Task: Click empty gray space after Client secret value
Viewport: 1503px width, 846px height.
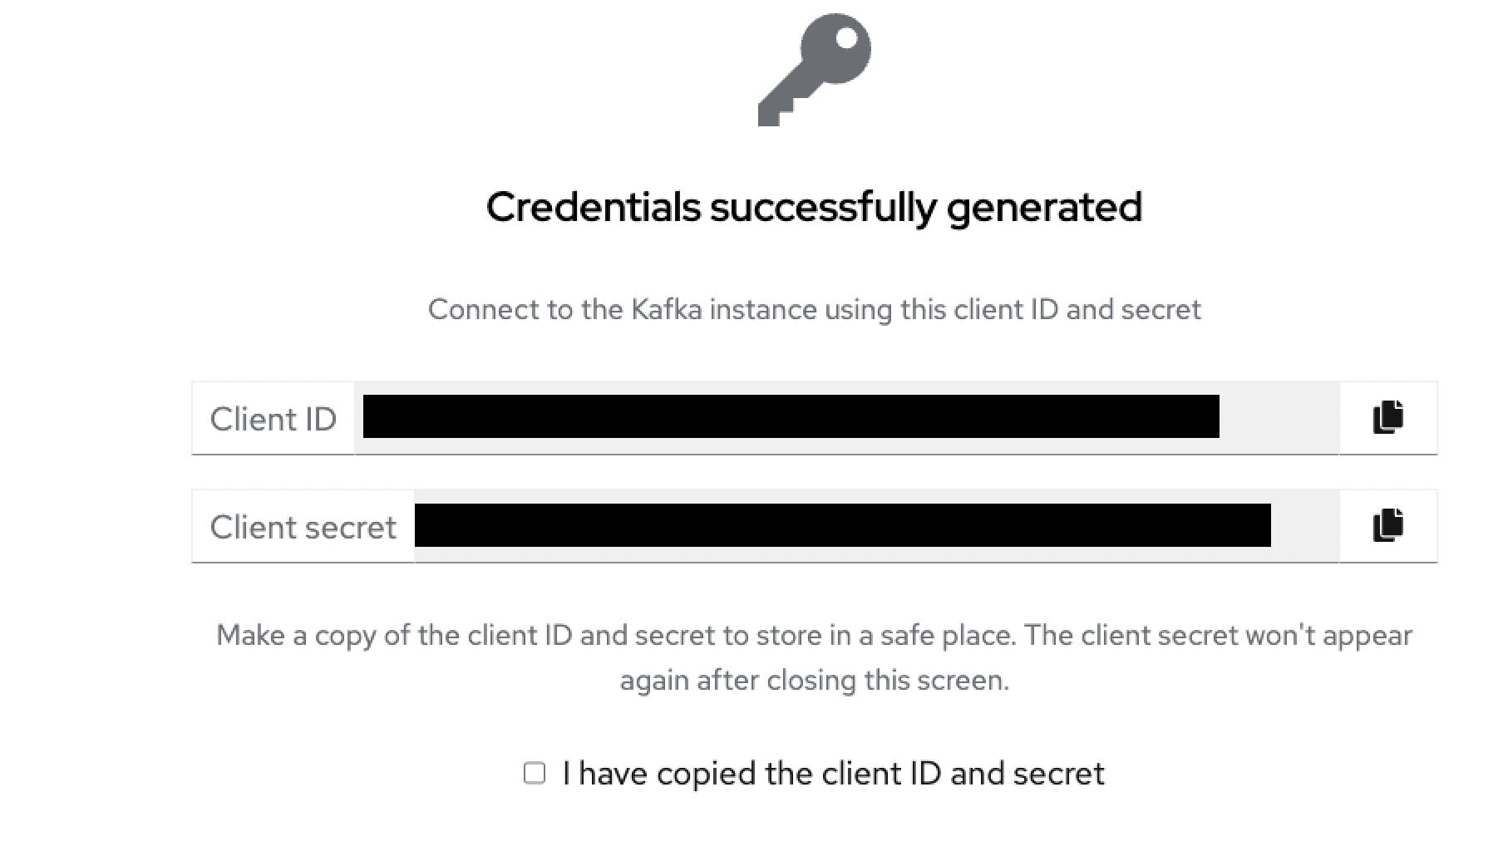Action: 1304,525
